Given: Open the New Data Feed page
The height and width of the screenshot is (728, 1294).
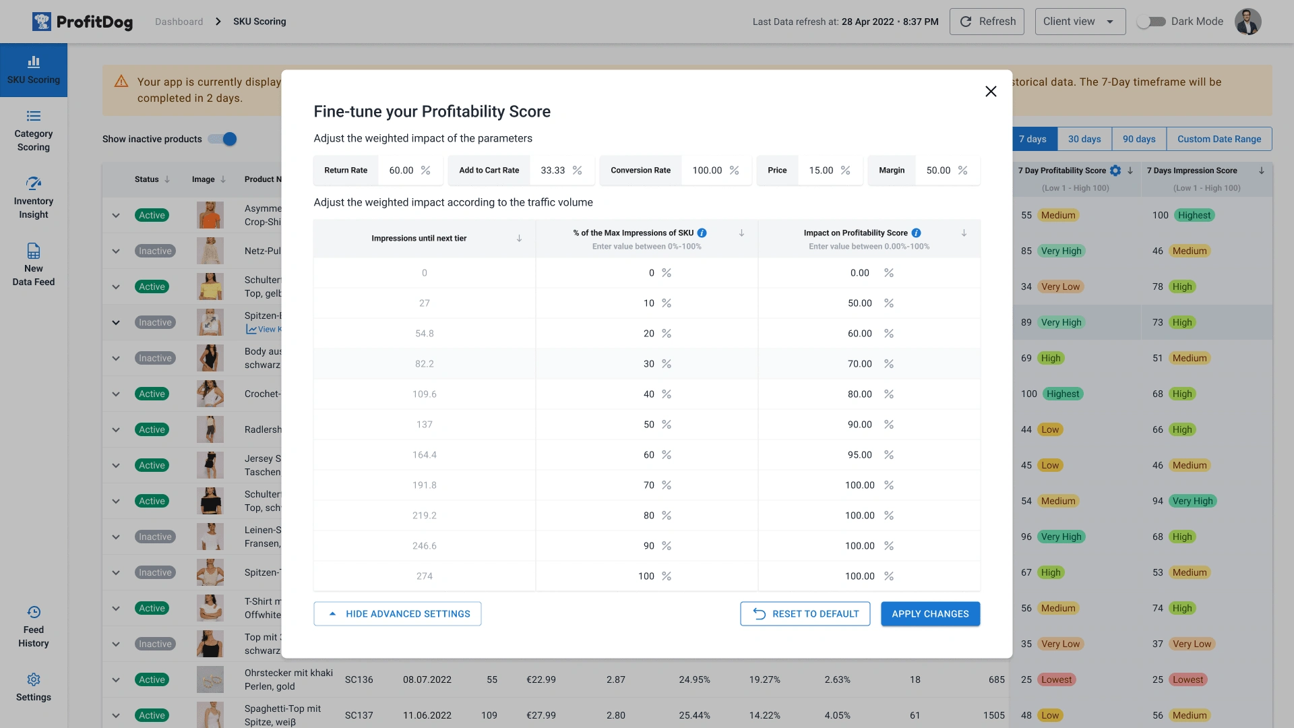Looking at the screenshot, I should [x=34, y=265].
